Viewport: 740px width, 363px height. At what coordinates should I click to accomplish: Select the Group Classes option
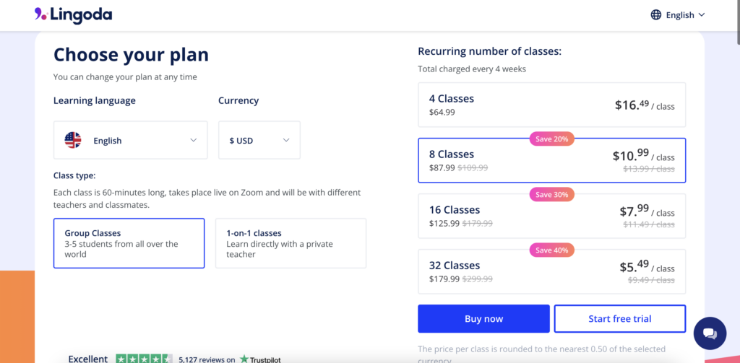pyautogui.click(x=129, y=243)
